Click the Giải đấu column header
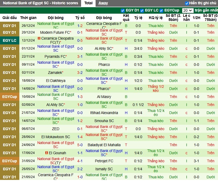Screen dimensions: 218x181 point(10,18)
